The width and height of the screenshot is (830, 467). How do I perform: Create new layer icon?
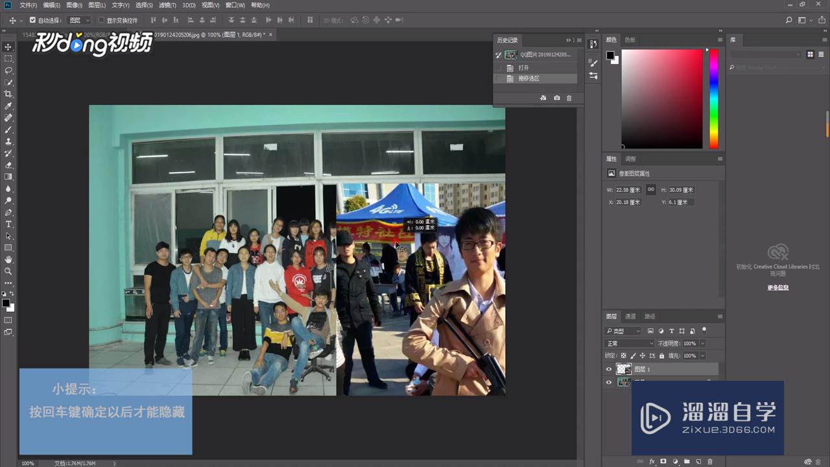(x=698, y=461)
